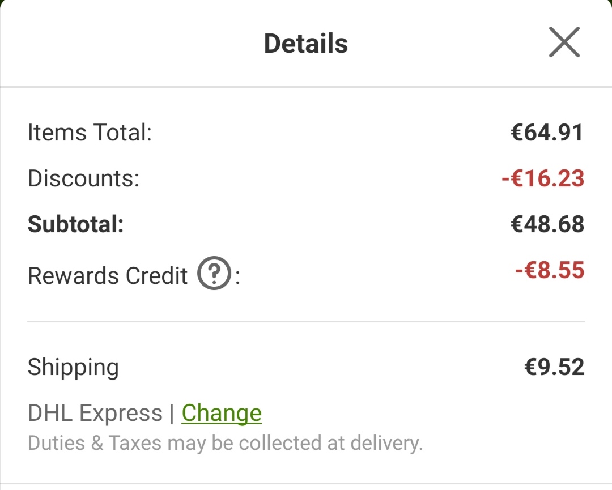Close the Details panel with the X
612x490 pixels.
point(564,42)
